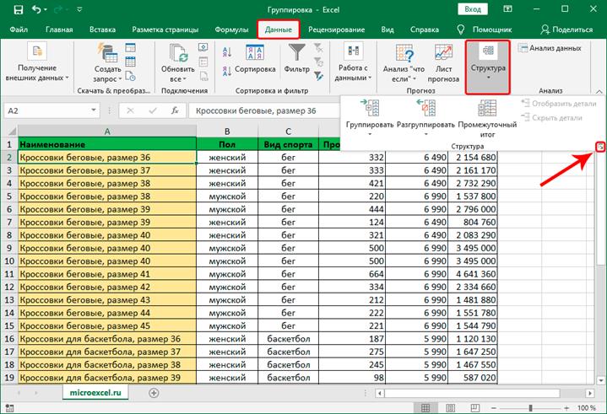The height and width of the screenshot is (414, 607).
Task: Click the Properties icon in Подключения group
Action: tap(203, 62)
